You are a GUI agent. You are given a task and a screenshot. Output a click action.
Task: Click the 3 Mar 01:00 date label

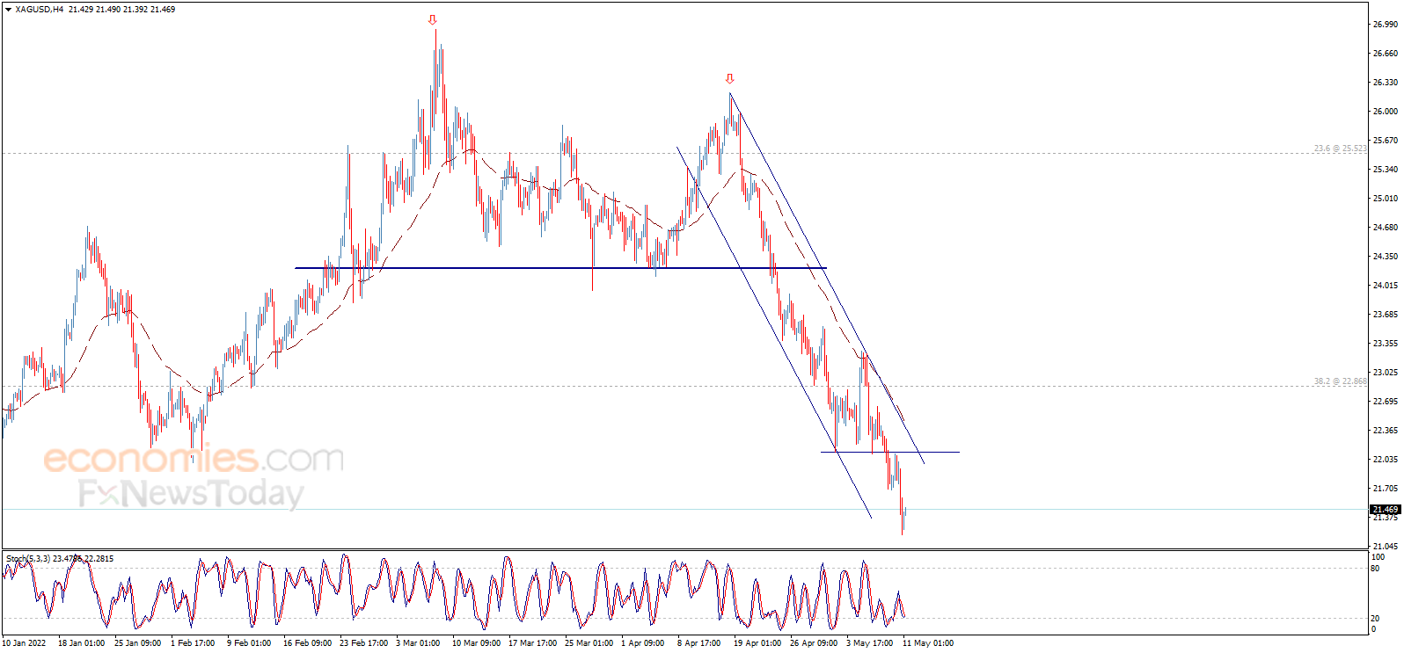[418, 643]
